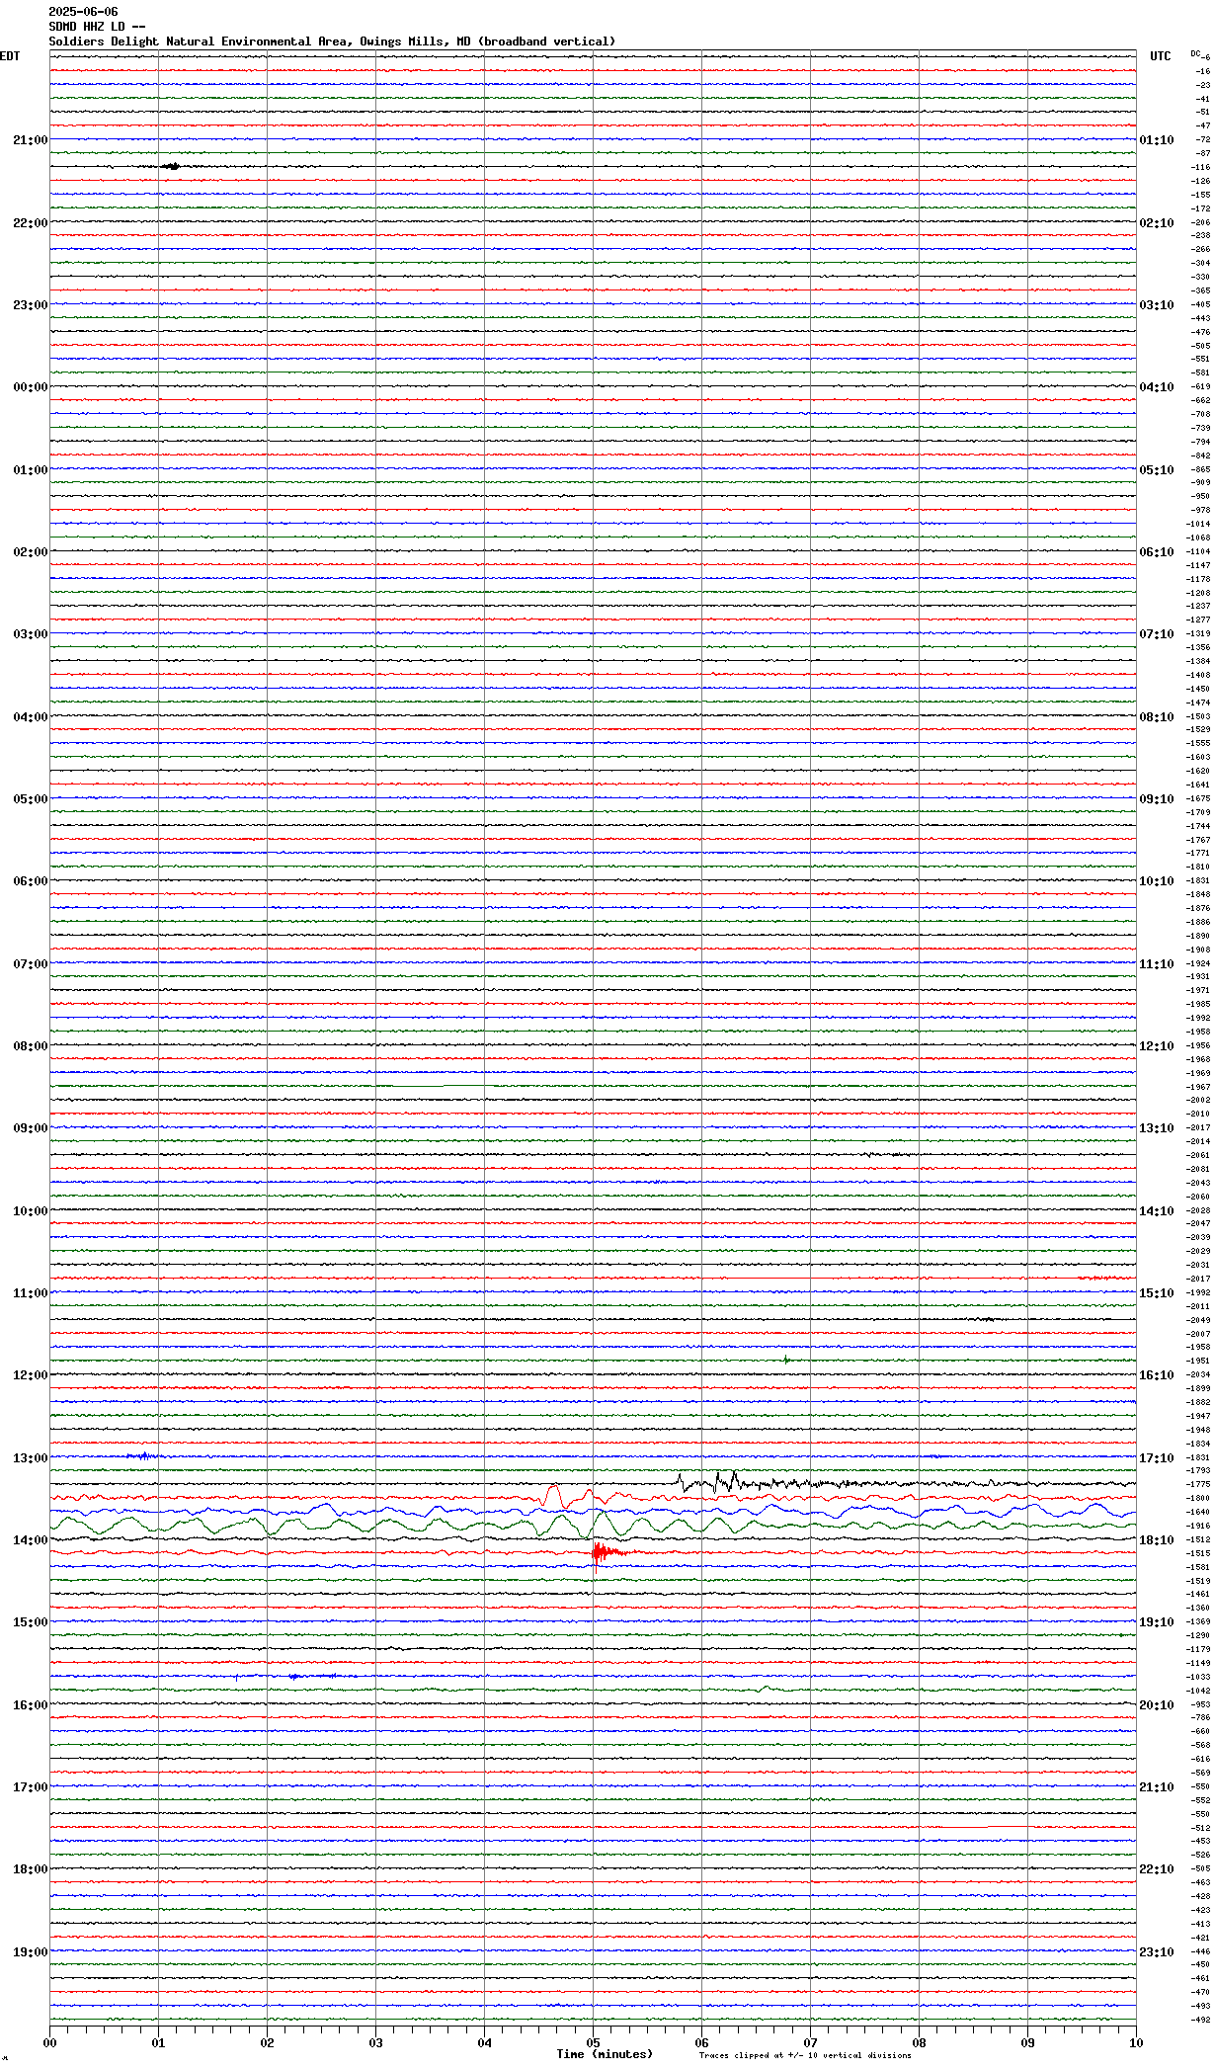Select the 15:00 EDT time label
Viewport: 1215px width, 2069px height.
pos(31,1622)
